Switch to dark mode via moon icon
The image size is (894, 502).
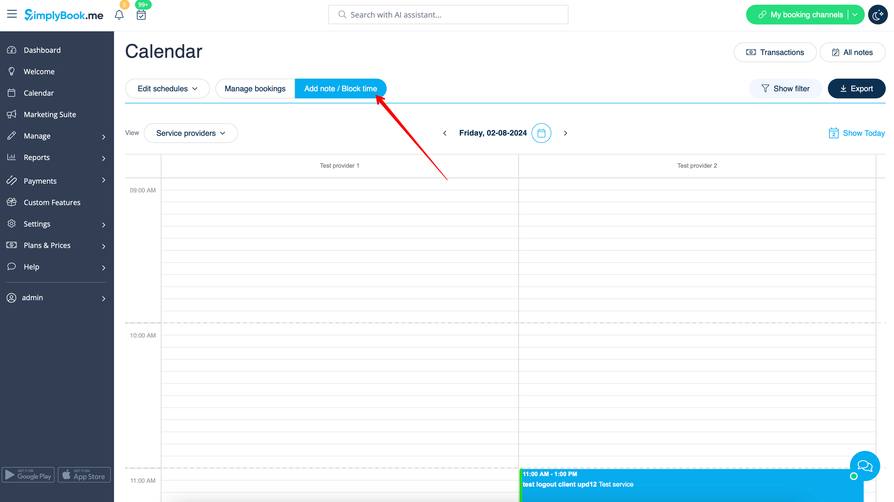pos(877,15)
